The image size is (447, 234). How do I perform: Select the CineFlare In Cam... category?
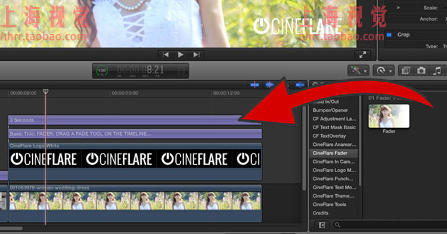(x=334, y=161)
